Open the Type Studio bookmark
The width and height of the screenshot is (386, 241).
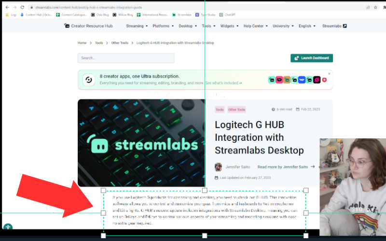tap(206, 15)
